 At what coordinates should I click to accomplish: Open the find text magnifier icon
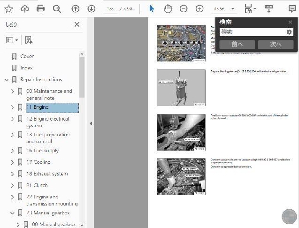click(57, 9)
